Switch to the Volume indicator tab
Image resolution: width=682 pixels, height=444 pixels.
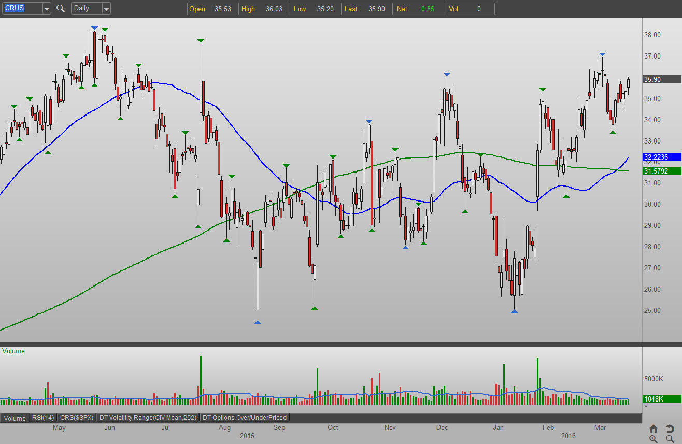point(15,418)
